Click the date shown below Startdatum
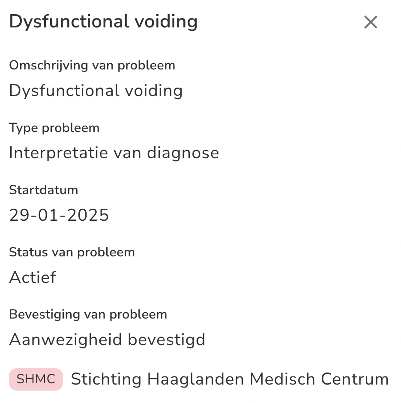The height and width of the screenshot is (403, 401). [x=59, y=215]
